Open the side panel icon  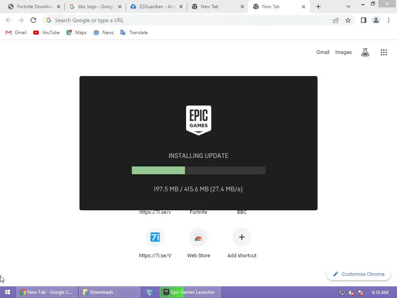point(364,20)
